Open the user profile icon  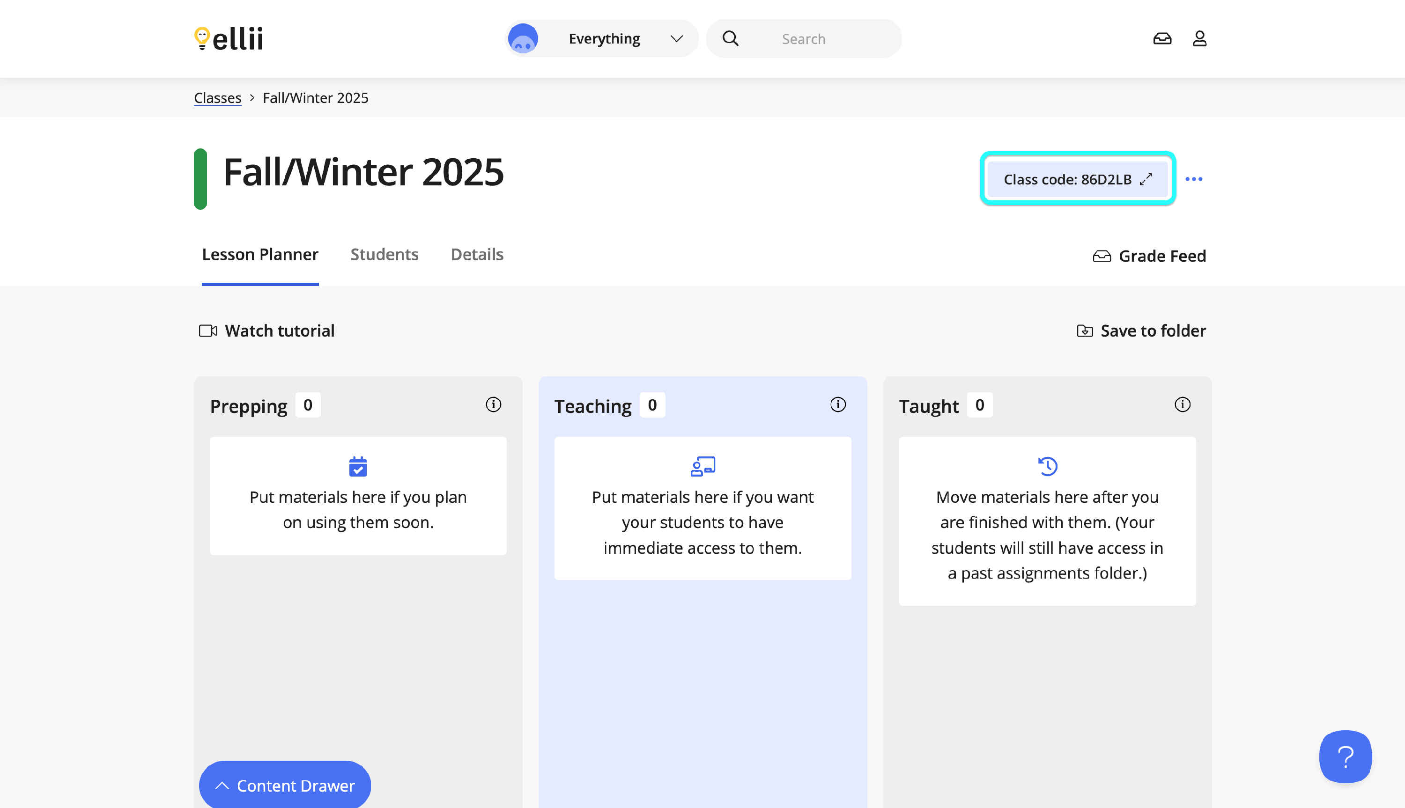point(1199,39)
